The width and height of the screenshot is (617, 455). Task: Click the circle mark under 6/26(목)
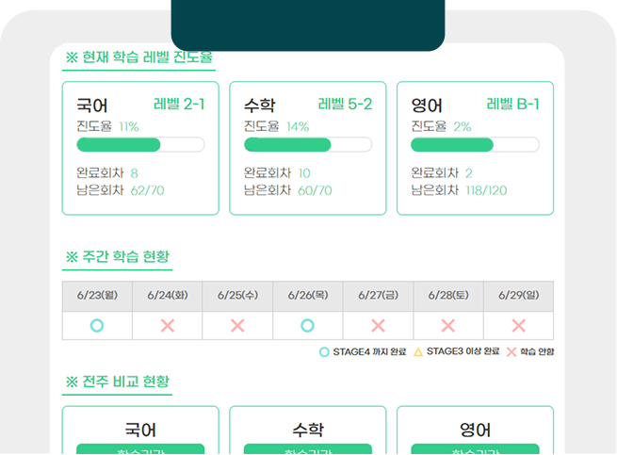307,326
